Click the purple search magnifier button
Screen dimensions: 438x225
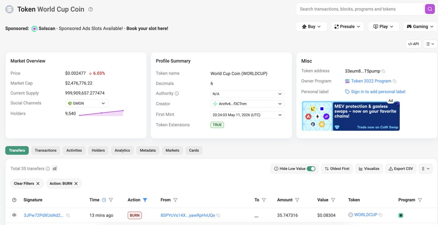(x=430, y=9)
